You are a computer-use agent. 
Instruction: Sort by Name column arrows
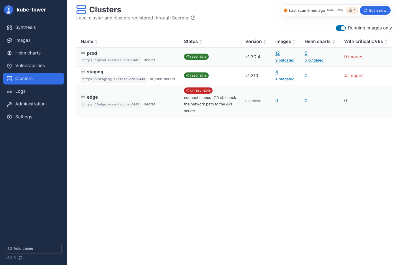tap(96, 42)
